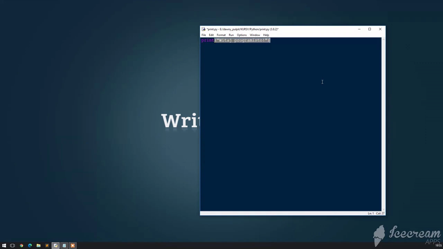Open the Format menu
Viewport: 443px width, 249px height.
[221, 35]
